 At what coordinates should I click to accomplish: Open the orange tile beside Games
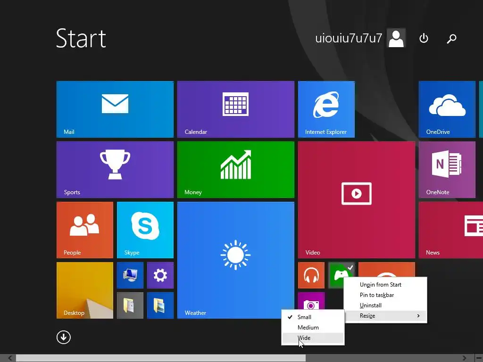[x=387, y=269]
